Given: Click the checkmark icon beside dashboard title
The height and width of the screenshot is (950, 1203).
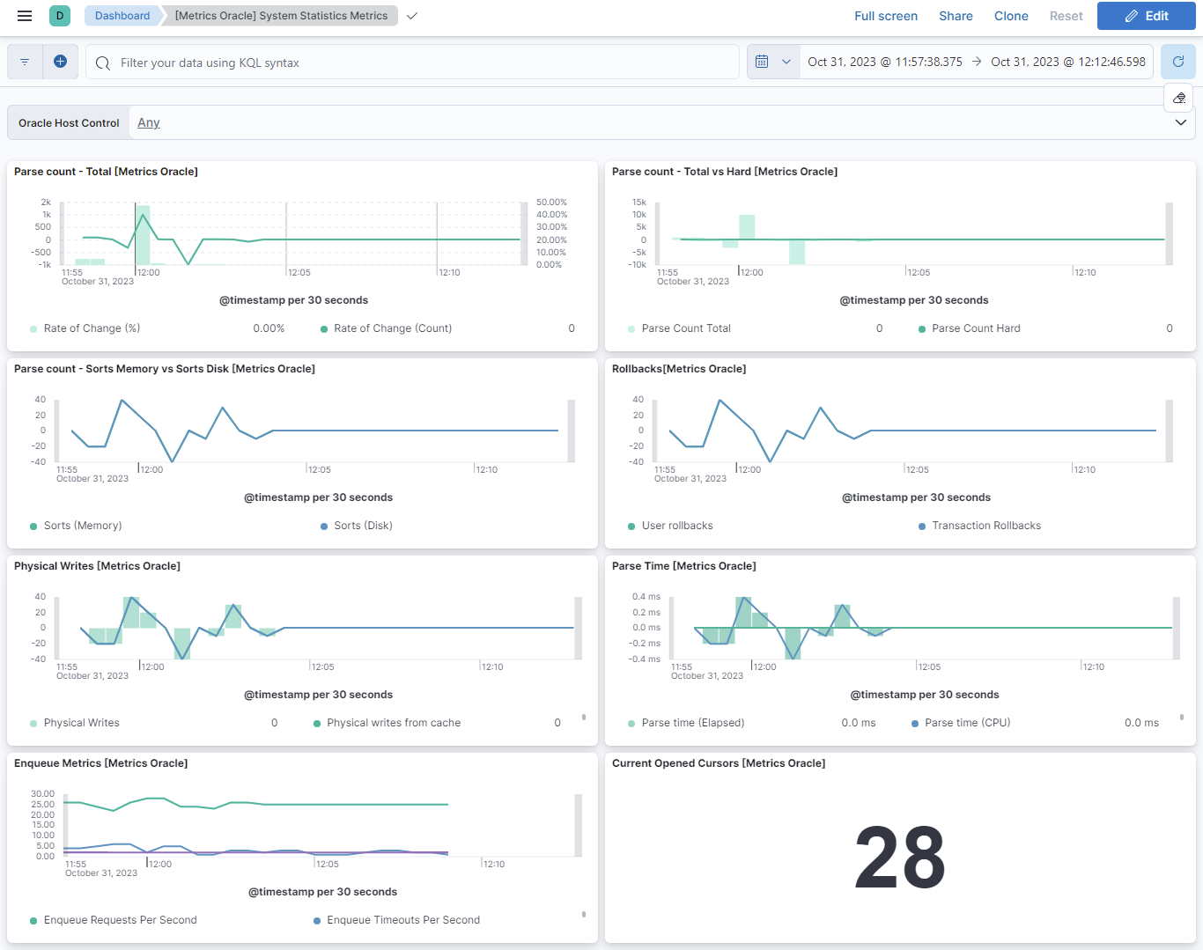Looking at the screenshot, I should (x=412, y=16).
